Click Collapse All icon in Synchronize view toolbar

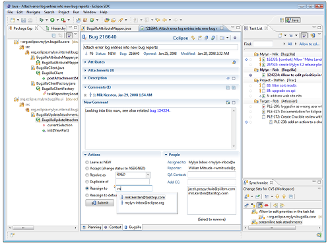[x=291, y=196]
